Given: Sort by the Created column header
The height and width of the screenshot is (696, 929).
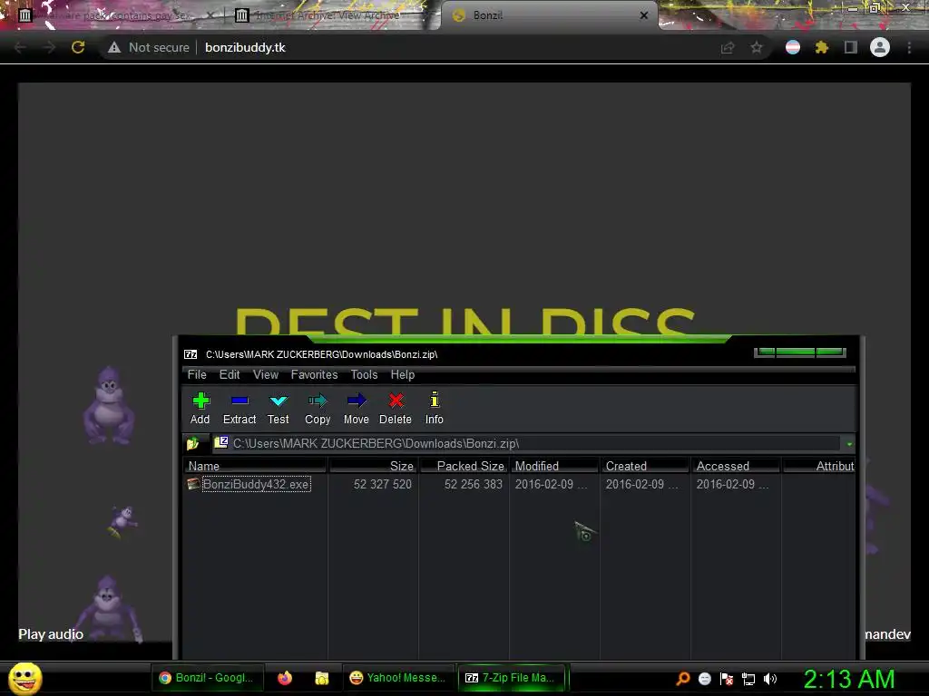Looking at the screenshot, I should pyautogui.click(x=645, y=466).
